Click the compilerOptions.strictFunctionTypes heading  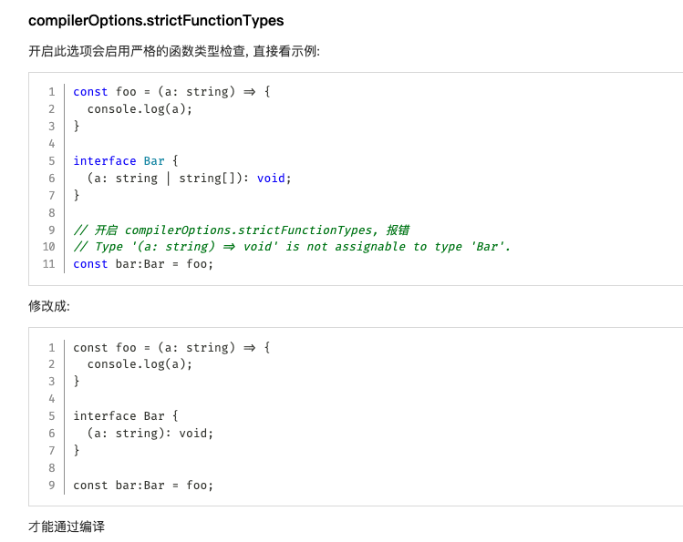coord(156,20)
